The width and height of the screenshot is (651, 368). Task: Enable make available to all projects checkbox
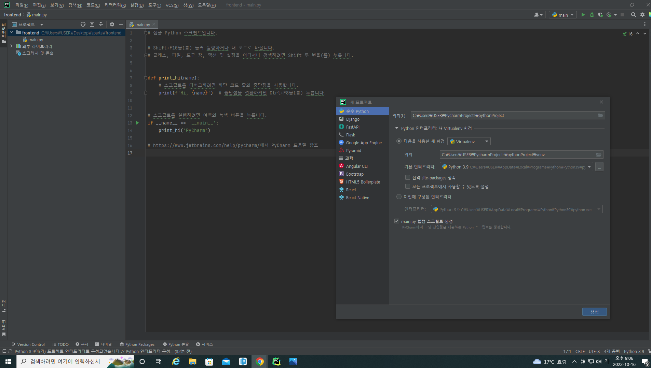pyautogui.click(x=408, y=187)
